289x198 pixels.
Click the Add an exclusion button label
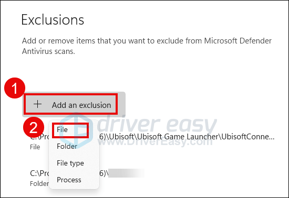[81, 105]
